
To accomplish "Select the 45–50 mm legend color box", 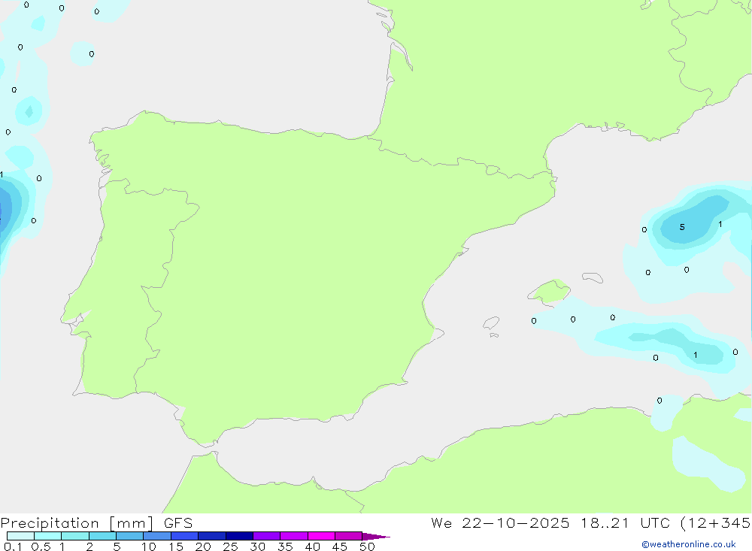I will [349, 536].
